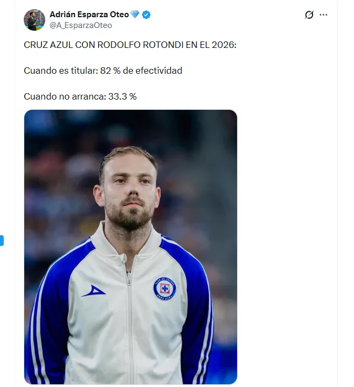Open the Grok actions icon on tweet
This screenshot has width=354, height=387.
[x=309, y=15]
